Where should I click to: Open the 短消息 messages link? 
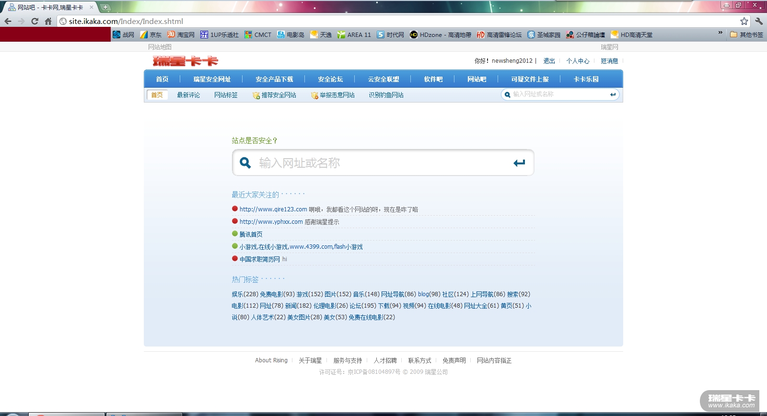coord(610,61)
